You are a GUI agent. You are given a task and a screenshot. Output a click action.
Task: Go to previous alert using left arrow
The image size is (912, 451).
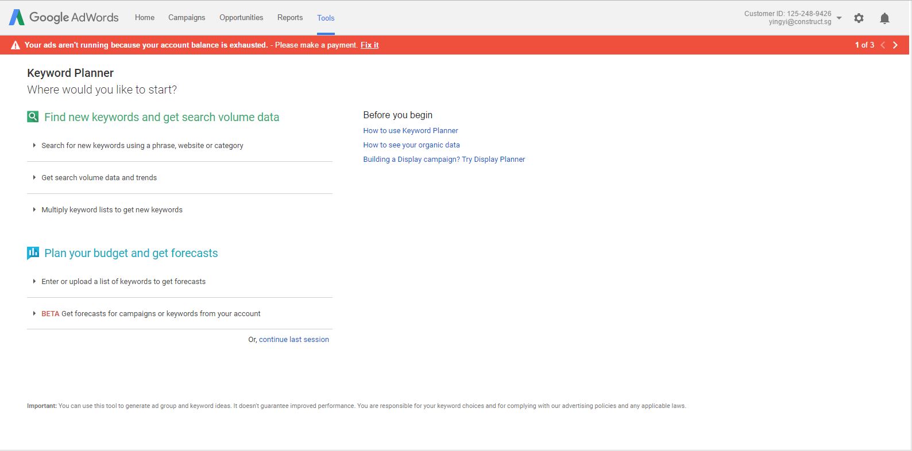pos(883,45)
